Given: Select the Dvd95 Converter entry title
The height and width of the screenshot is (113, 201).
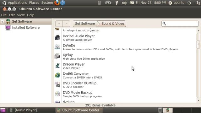Looking at the screenshot, I should [76, 74].
